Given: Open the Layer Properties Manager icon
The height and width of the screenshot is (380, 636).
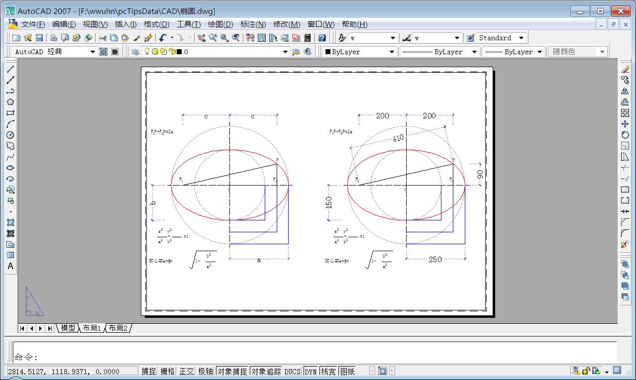Looking at the screenshot, I should point(135,52).
